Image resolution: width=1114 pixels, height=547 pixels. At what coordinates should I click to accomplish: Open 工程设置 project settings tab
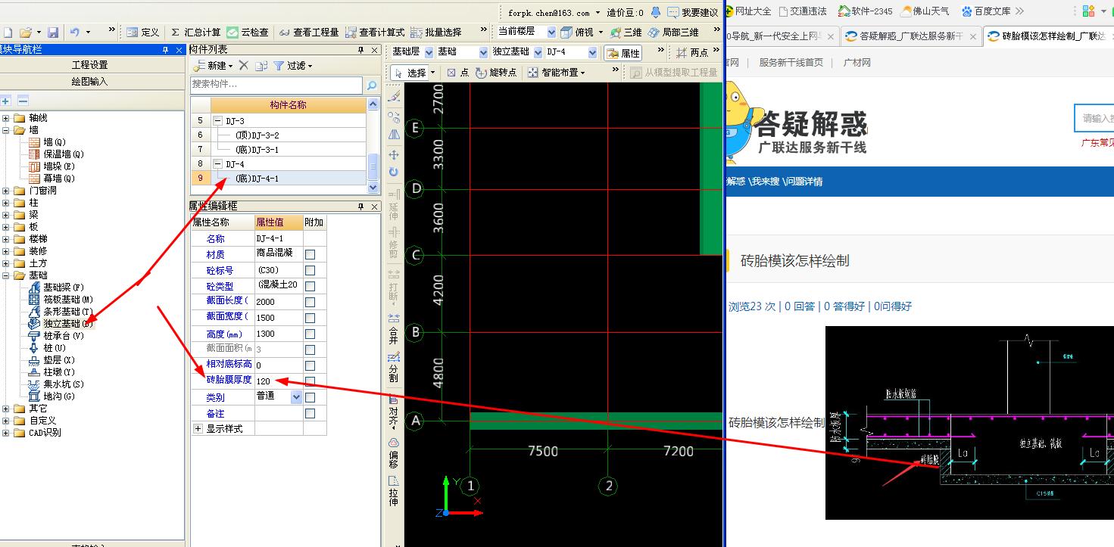click(90, 65)
